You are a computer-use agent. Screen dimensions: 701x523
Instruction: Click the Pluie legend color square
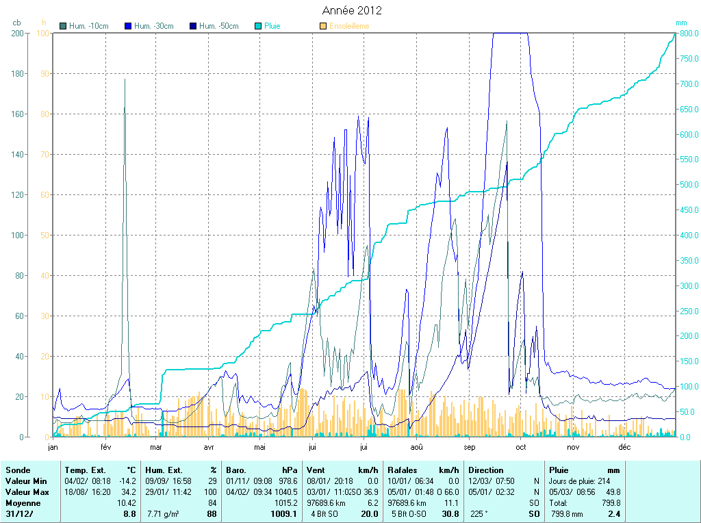(258, 26)
